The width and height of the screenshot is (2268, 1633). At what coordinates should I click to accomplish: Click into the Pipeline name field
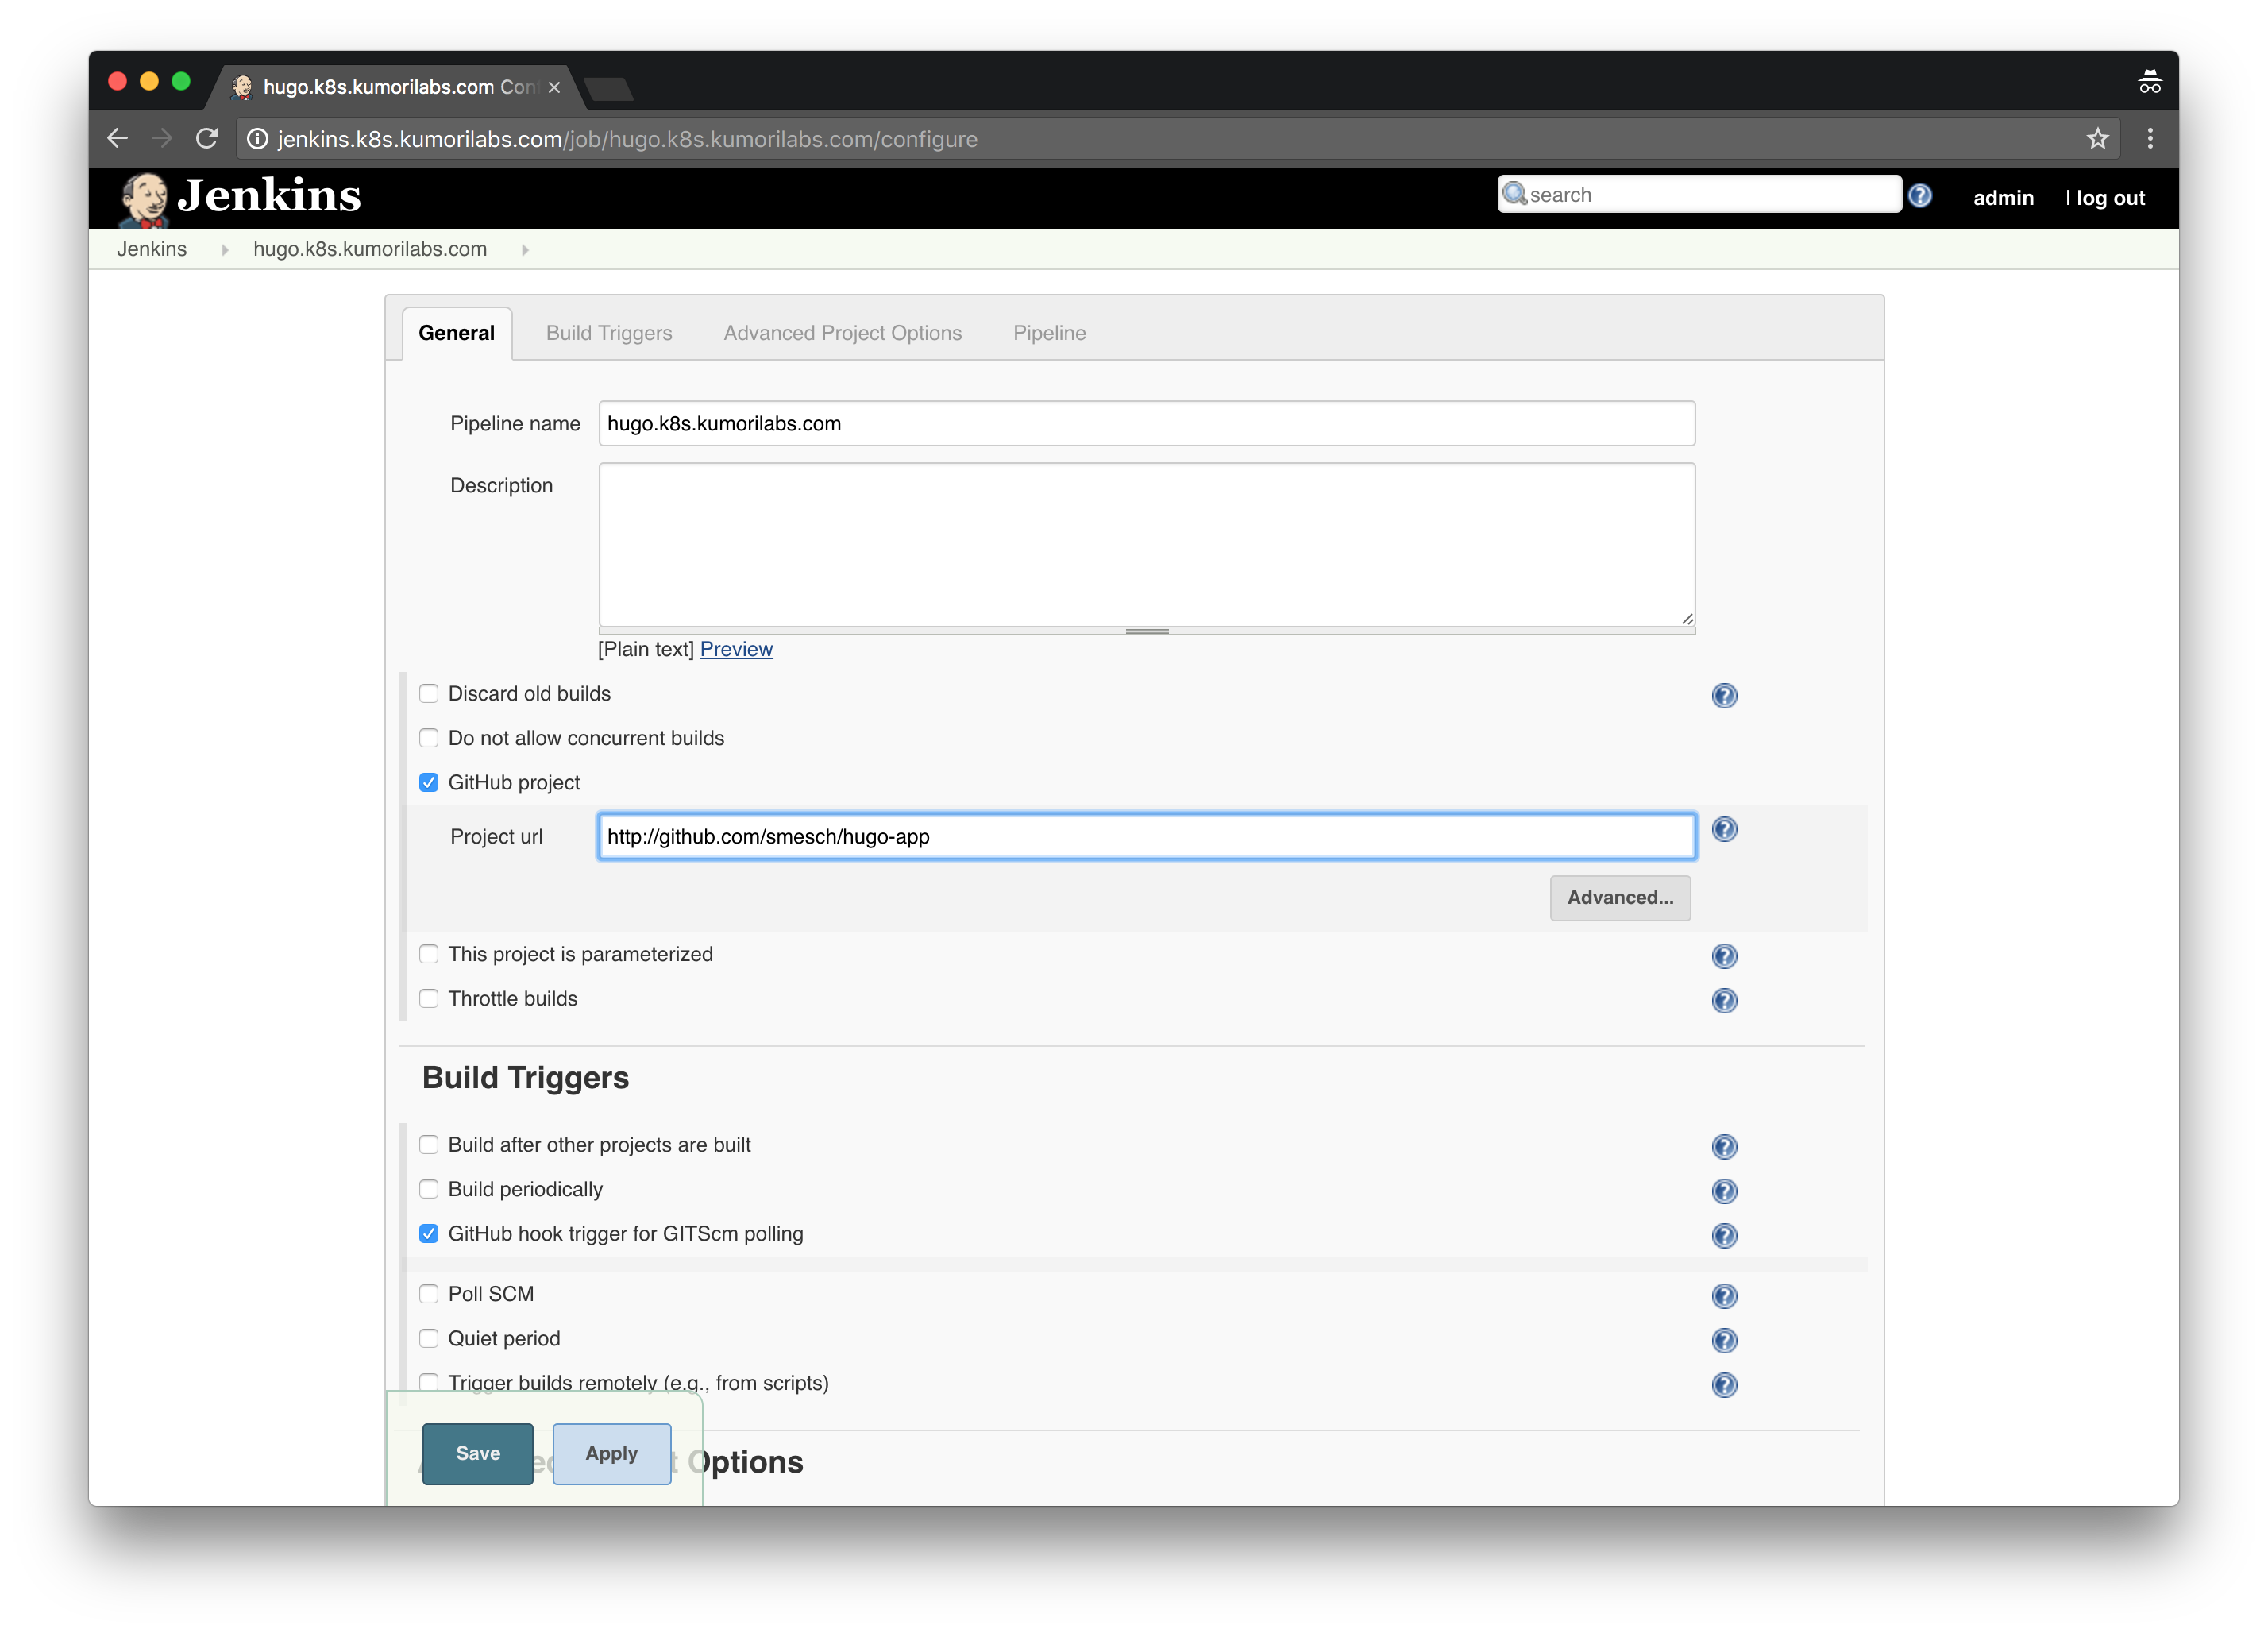[1147, 424]
